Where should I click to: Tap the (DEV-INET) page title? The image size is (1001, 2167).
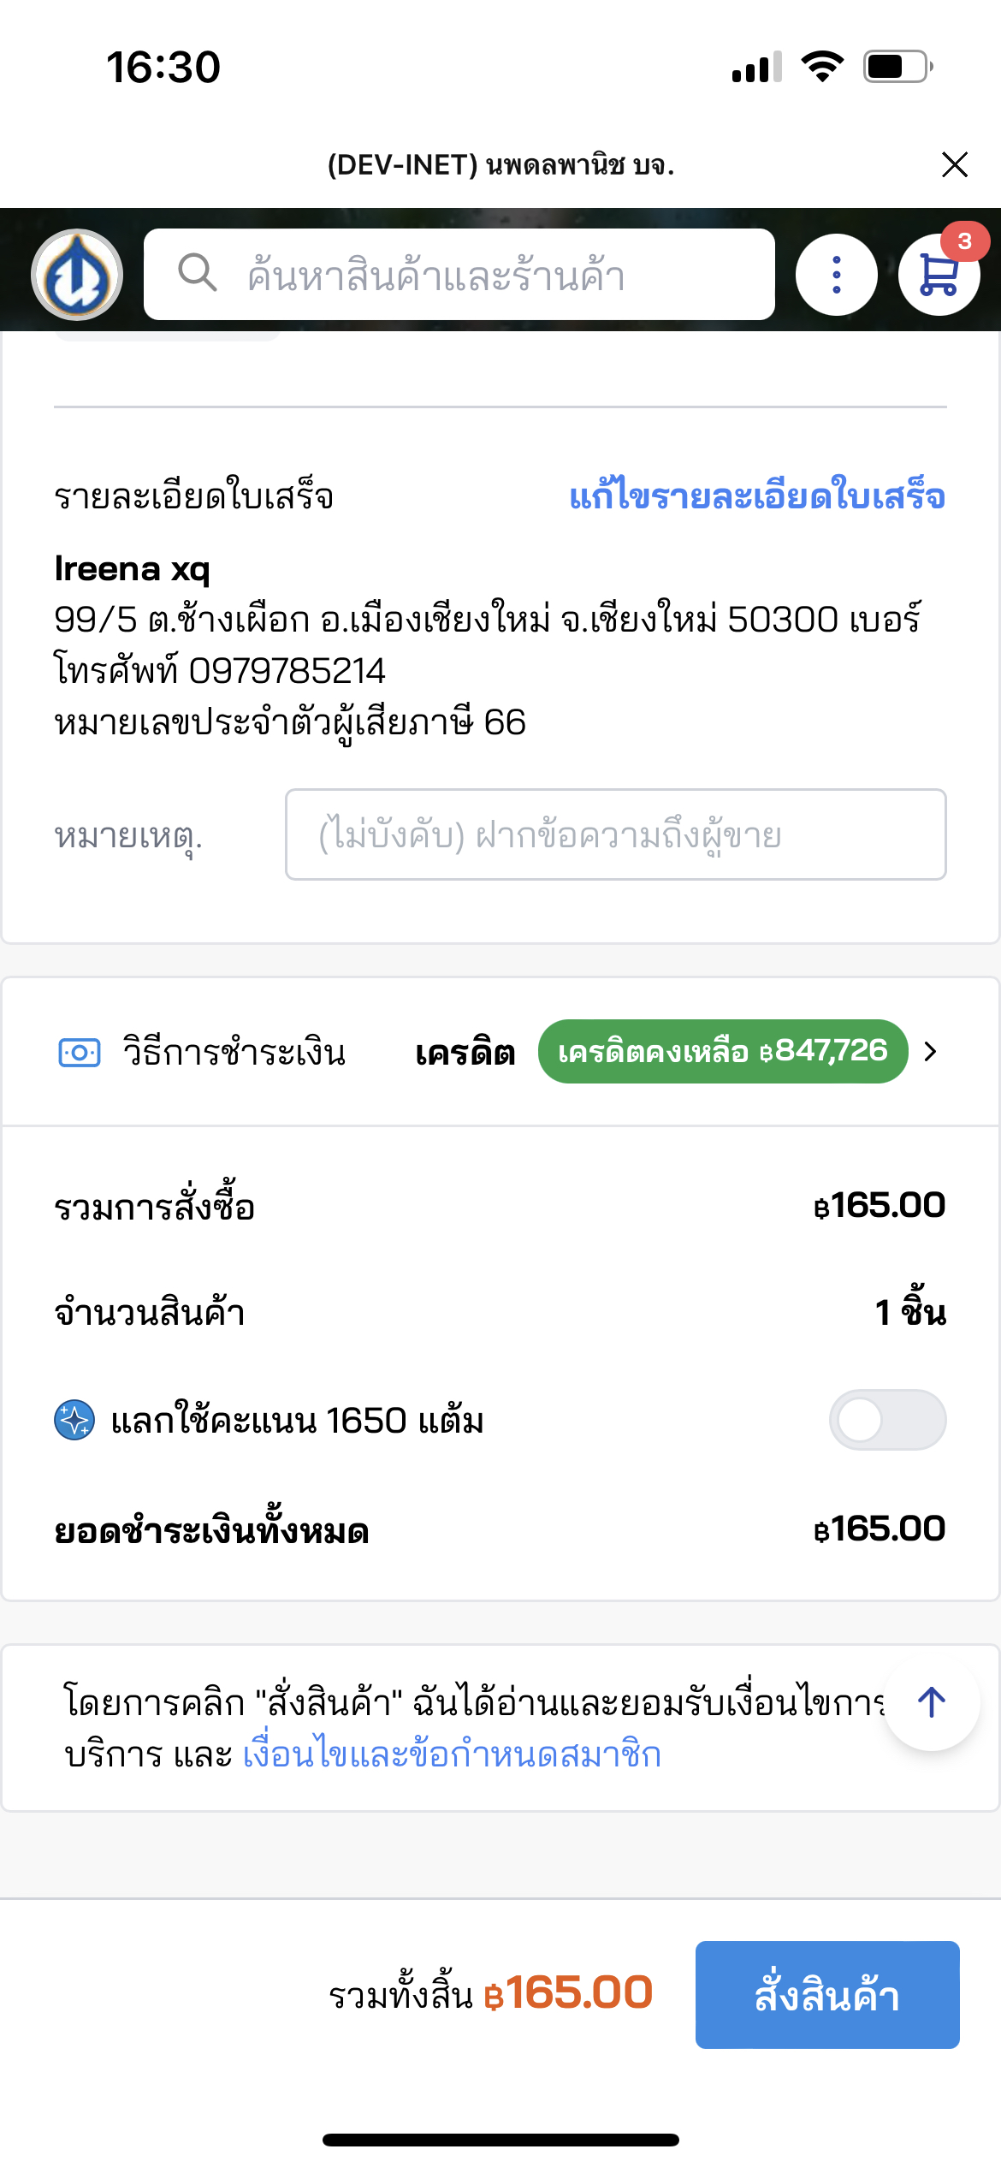500,164
